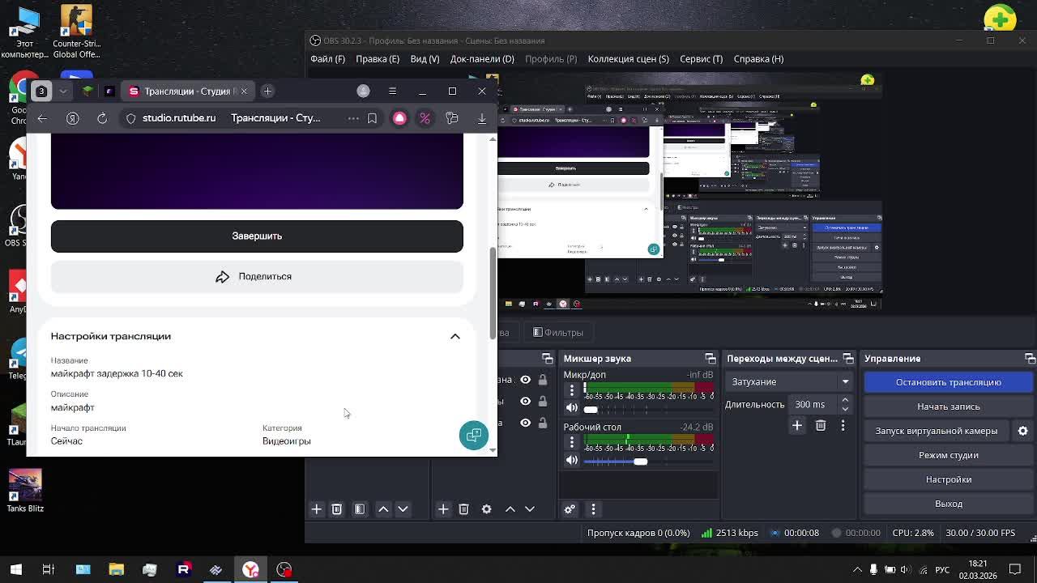Delete the selected source in OBS

click(x=463, y=509)
